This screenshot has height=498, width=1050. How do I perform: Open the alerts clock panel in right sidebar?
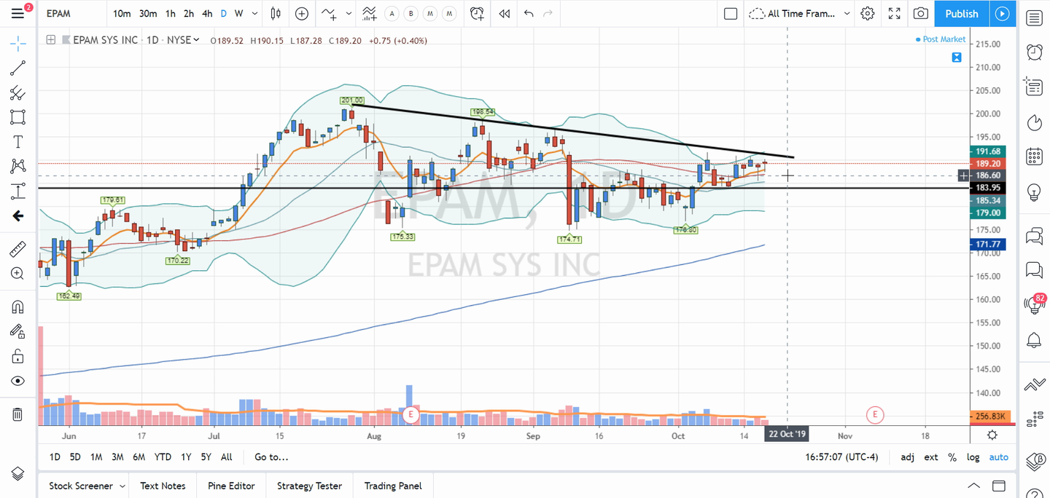(x=1034, y=52)
